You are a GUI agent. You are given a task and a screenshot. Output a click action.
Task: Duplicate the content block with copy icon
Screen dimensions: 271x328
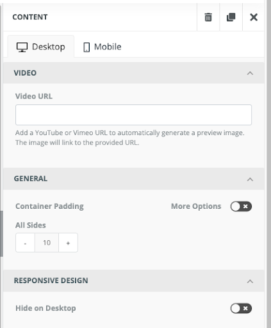click(x=231, y=17)
